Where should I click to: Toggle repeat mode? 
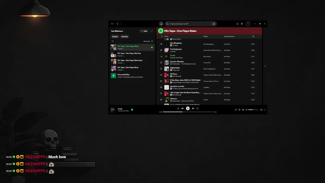tap(197, 108)
